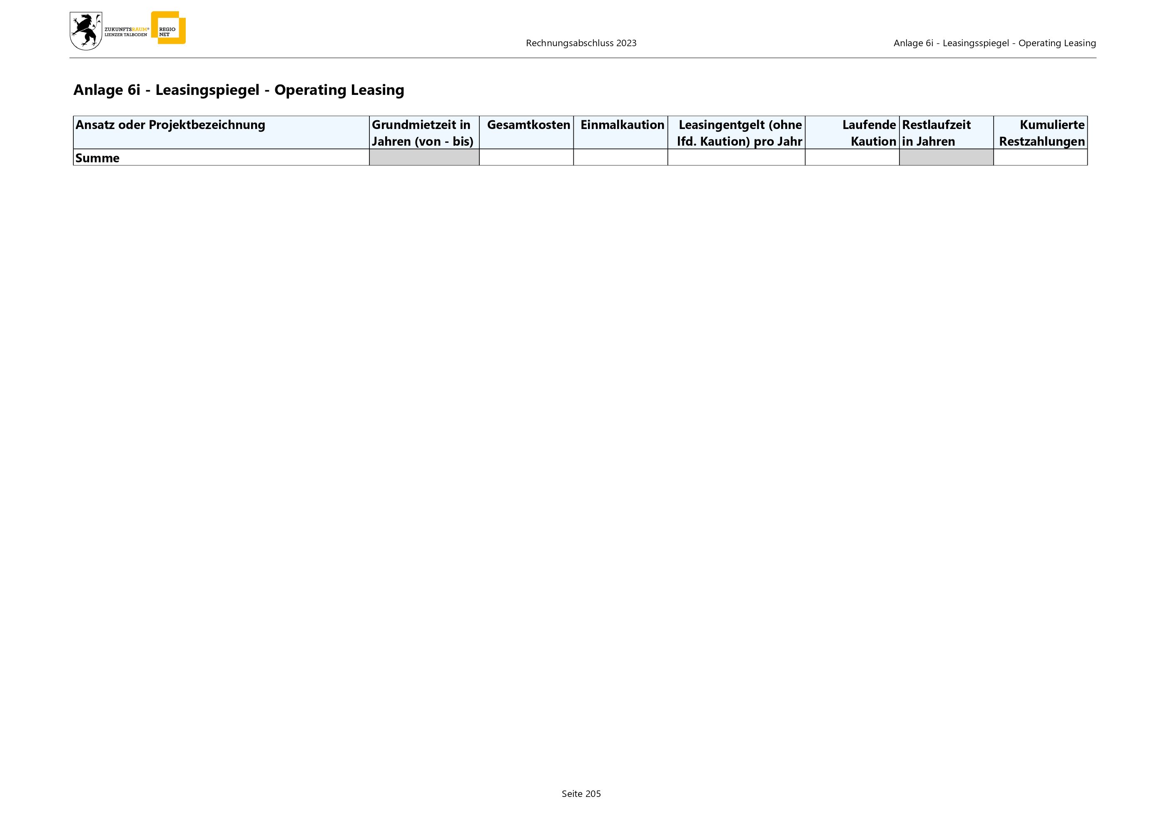The height and width of the screenshot is (824, 1166).
Task: Click the gray Summe cell under Restlaufzeit
Action: (x=946, y=157)
